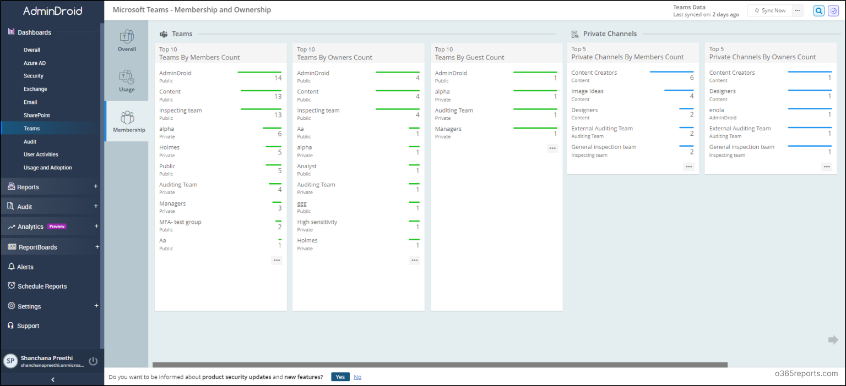This screenshot has height=386, width=846.
Task: Open more options in Private Channels By Members Count
Action: tap(689, 167)
